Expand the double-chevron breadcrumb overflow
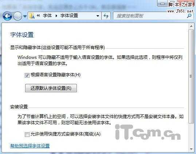 click(x=38, y=16)
